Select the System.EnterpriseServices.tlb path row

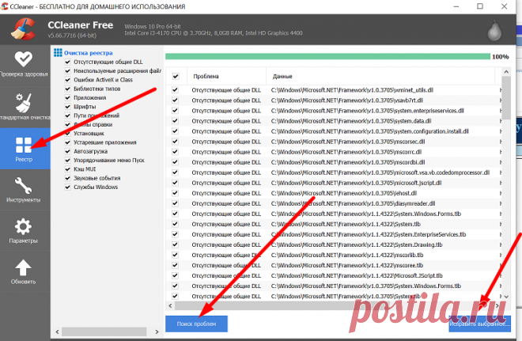(333, 234)
